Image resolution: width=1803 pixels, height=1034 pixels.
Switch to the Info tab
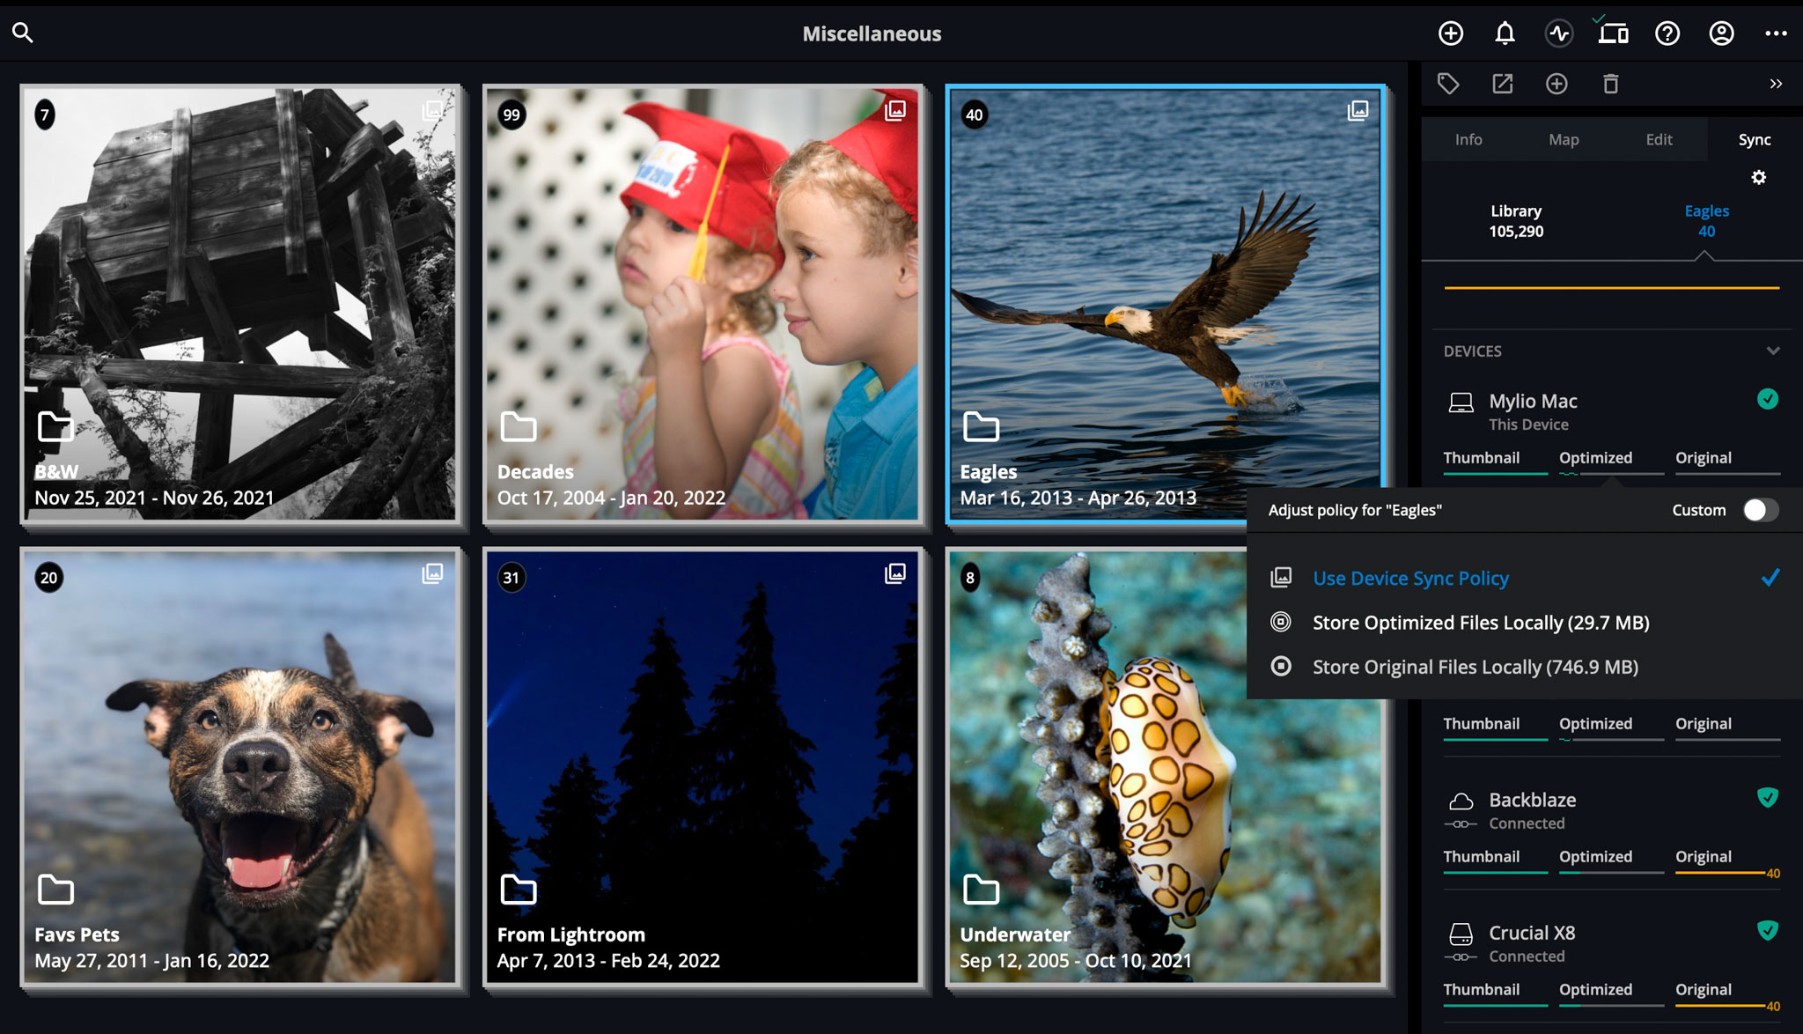1468,139
